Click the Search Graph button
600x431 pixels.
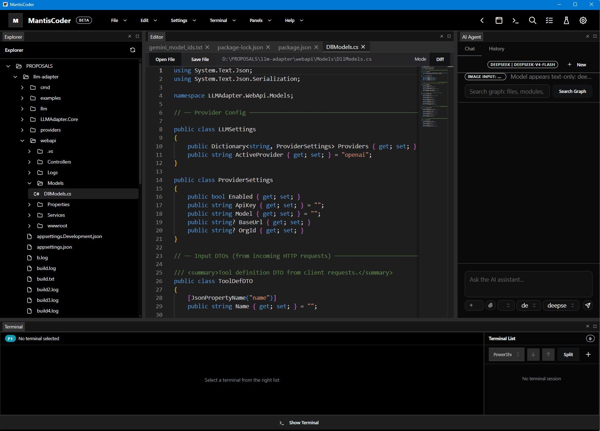pos(572,91)
